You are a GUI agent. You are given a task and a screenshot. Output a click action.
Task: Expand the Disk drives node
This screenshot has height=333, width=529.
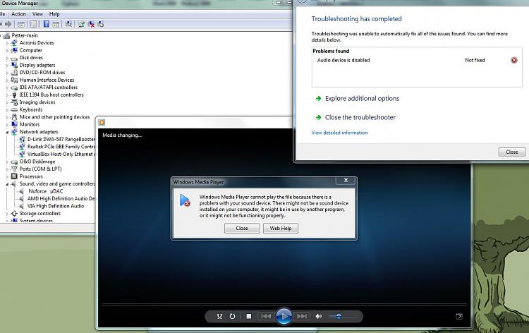click(7, 58)
